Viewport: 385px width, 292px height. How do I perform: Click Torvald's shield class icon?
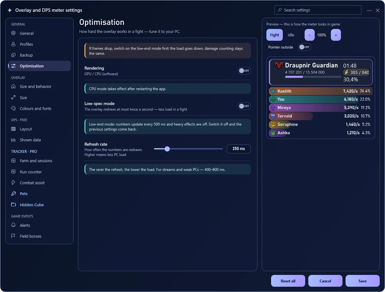coord(273,116)
